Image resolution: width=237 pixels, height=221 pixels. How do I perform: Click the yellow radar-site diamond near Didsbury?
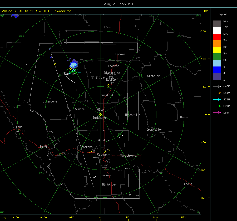(100, 114)
